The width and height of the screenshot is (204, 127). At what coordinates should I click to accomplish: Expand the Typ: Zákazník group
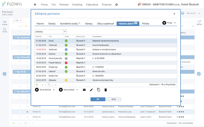(x=15, y=91)
